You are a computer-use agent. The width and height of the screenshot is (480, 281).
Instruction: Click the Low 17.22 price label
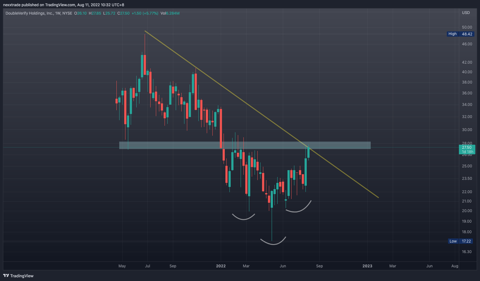(x=460, y=241)
